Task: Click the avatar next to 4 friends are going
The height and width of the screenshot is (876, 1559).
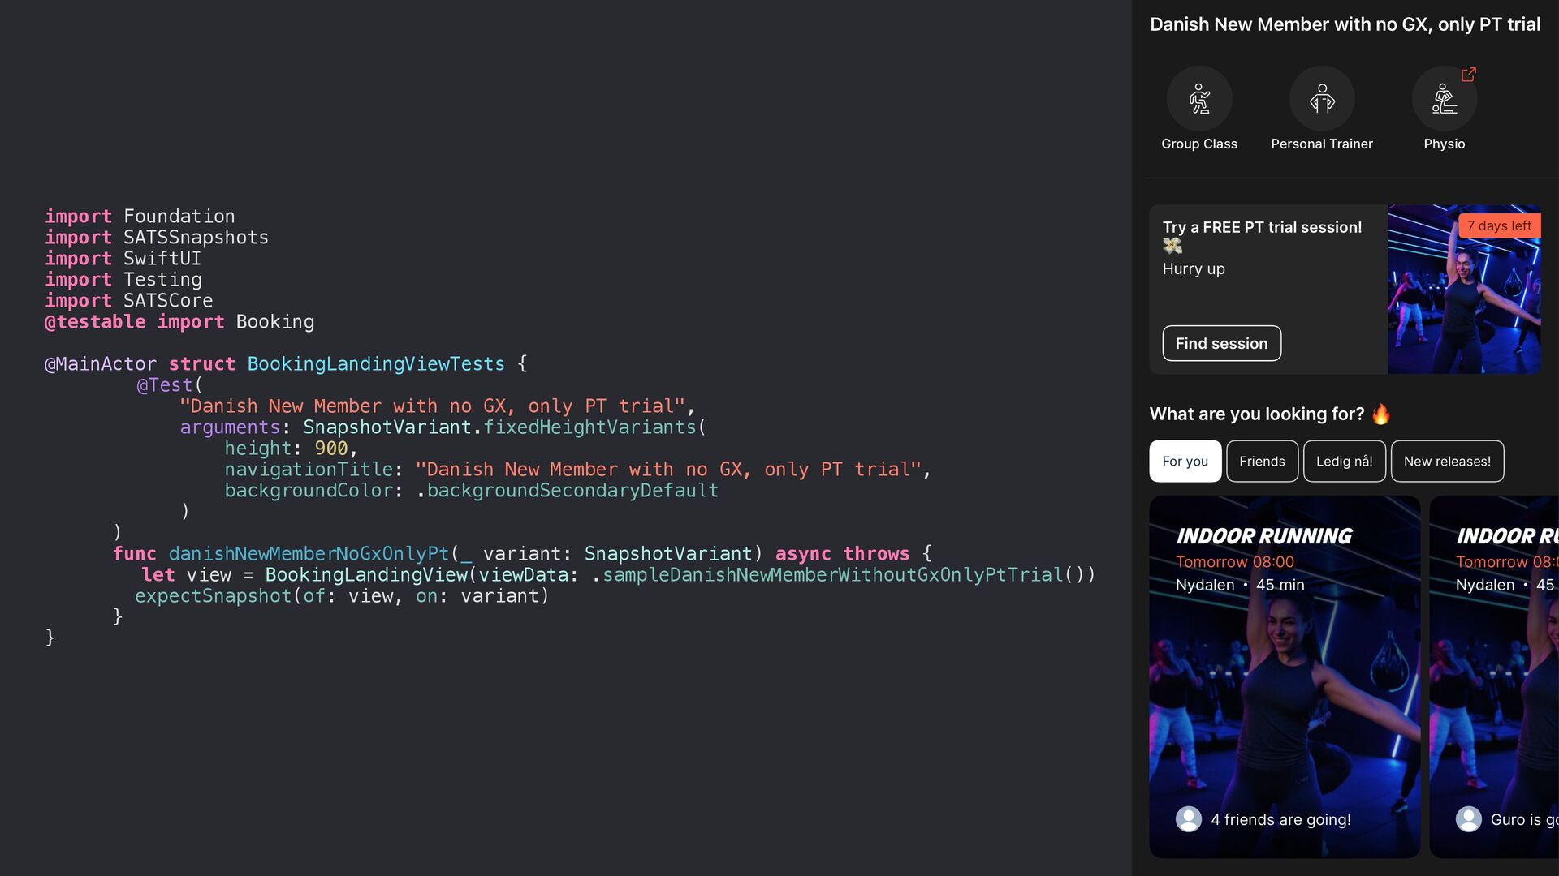Action: 1189,819
